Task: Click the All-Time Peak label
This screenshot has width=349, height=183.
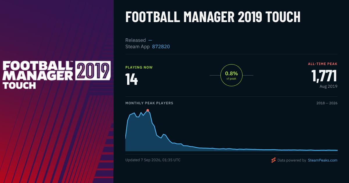Action: (x=323, y=64)
